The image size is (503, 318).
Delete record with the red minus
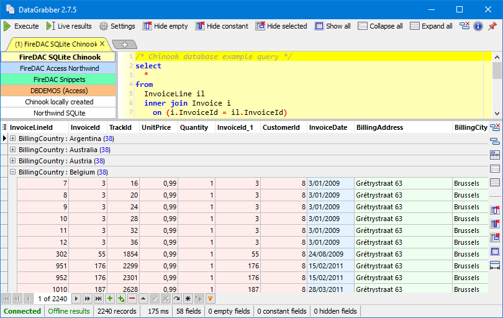132,299
